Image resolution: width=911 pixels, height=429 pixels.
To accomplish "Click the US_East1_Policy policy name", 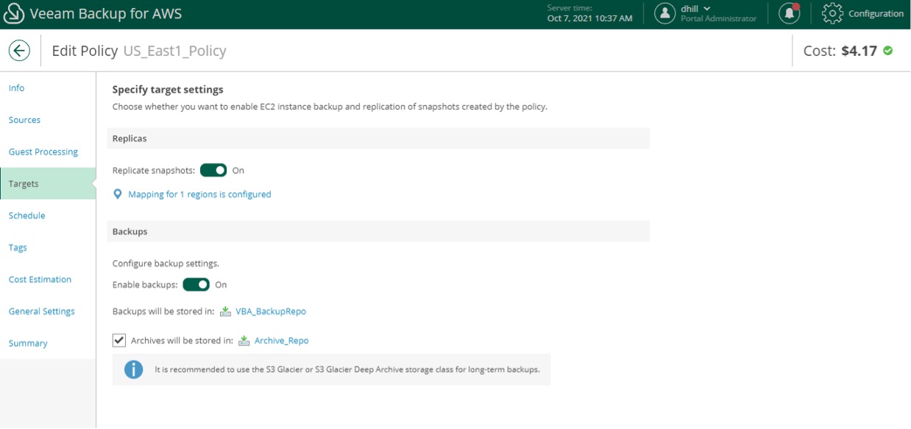I will click(174, 51).
